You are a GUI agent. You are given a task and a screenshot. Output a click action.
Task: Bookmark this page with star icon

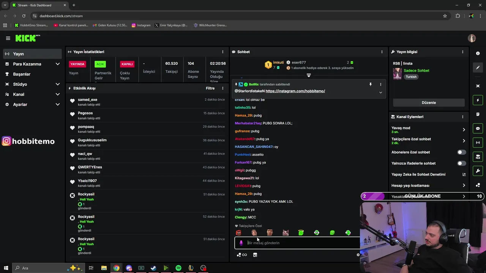[x=445, y=16]
